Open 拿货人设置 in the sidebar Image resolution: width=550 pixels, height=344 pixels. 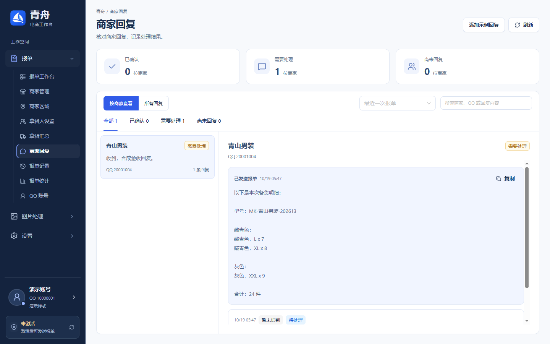coord(48,121)
